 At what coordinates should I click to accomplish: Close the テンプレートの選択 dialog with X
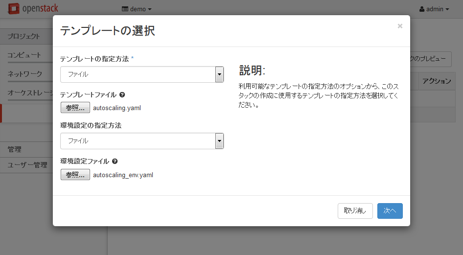(x=400, y=26)
